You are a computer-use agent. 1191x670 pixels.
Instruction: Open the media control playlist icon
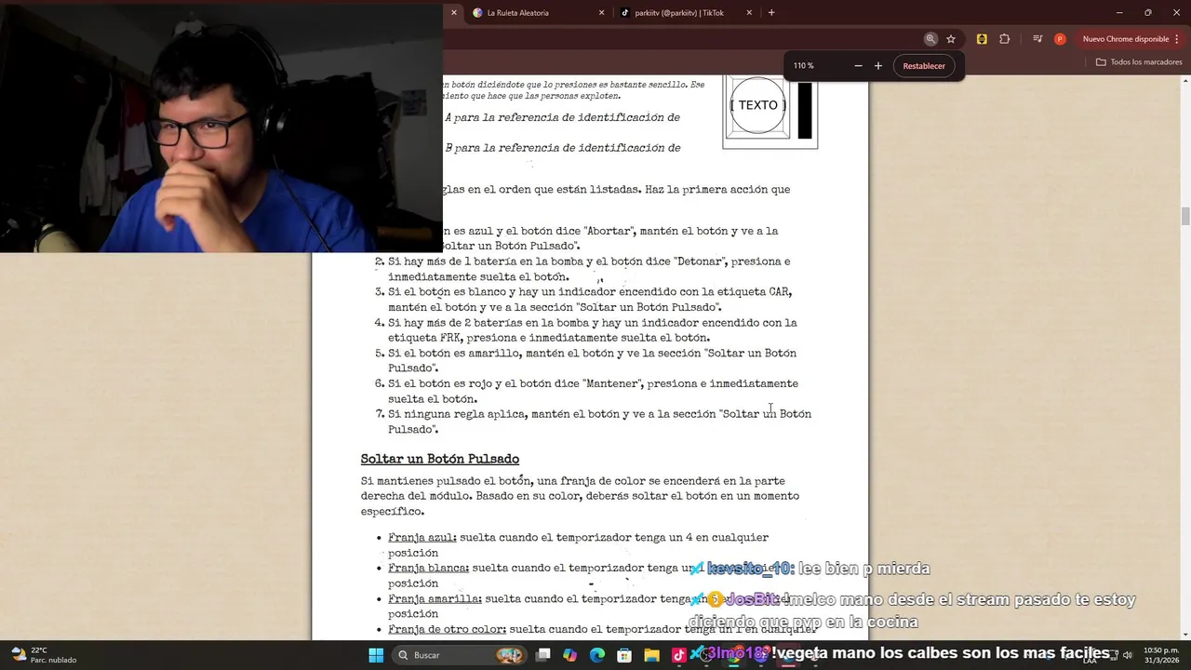tap(1037, 39)
